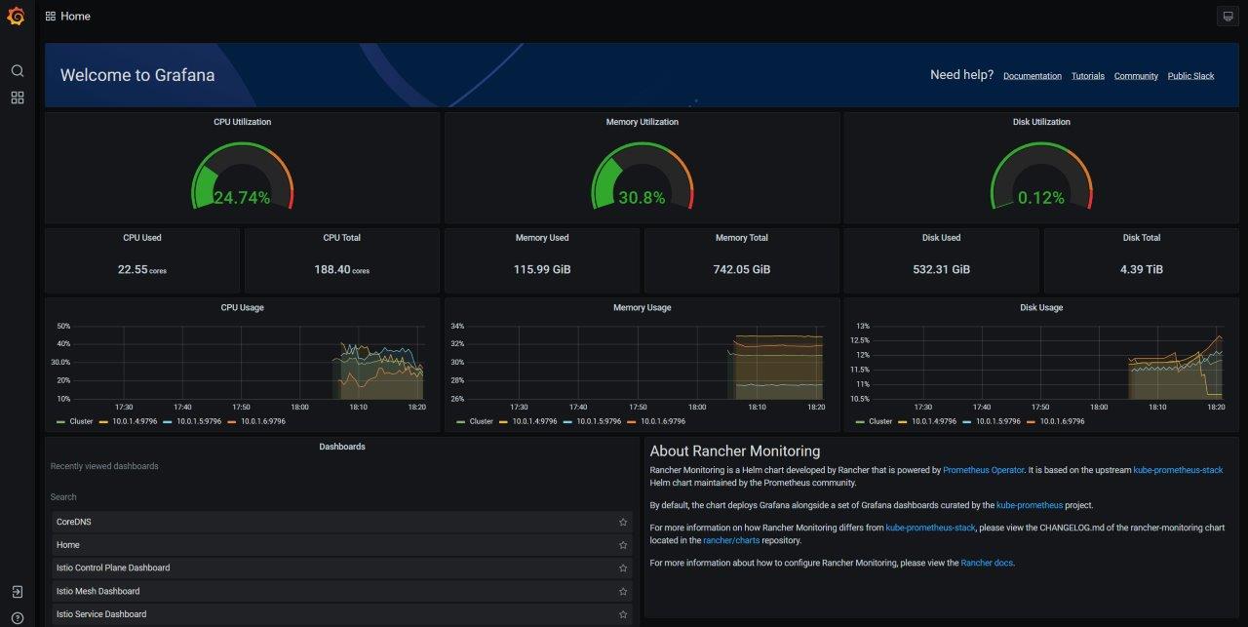Open the CPU Usage panel title menu
1248x627 pixels.
click(x=243, y=307)
